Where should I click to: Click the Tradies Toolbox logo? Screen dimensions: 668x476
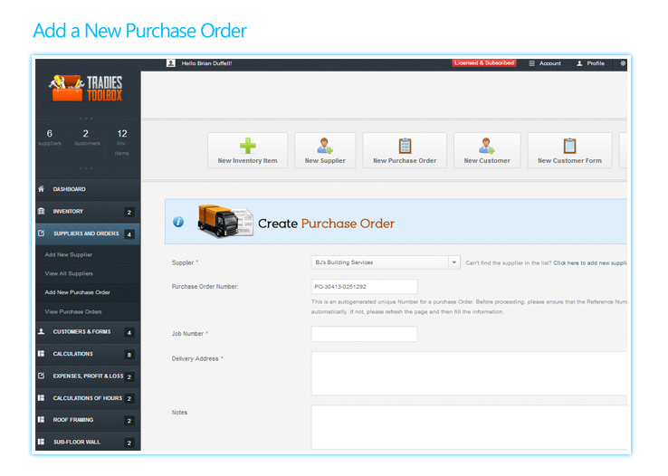86,88
